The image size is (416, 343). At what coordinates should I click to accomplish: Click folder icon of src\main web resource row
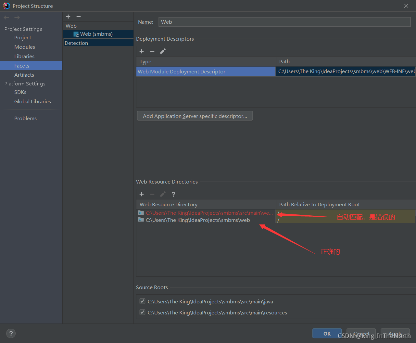[x=141, y=213]
